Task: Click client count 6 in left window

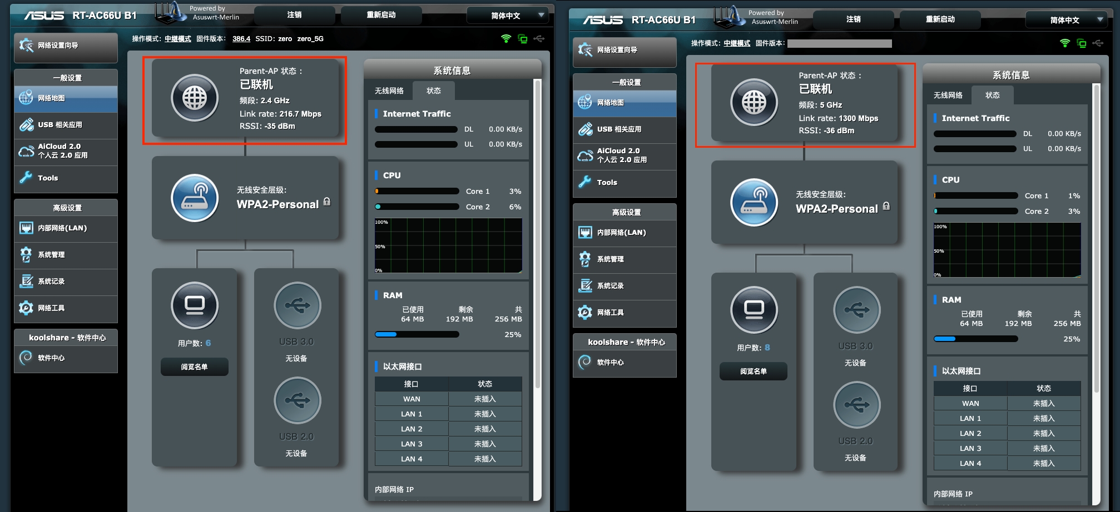Action: (x=208, y=343)
